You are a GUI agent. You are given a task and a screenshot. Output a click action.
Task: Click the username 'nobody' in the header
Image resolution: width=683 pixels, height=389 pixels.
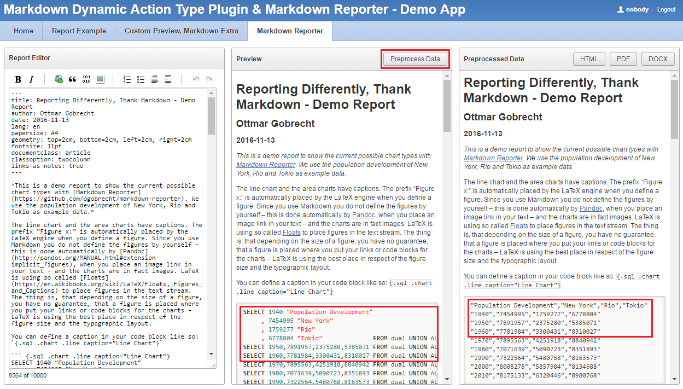coord(638,9)
